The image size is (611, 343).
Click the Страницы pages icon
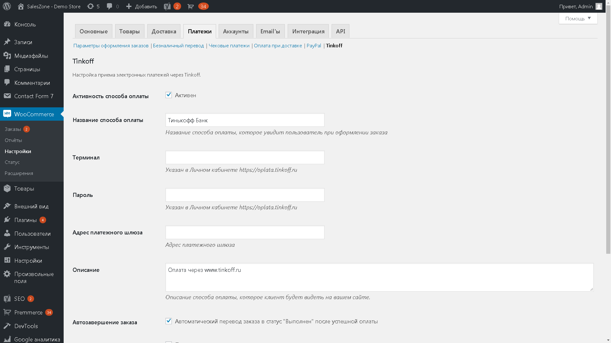pos(7,69)
